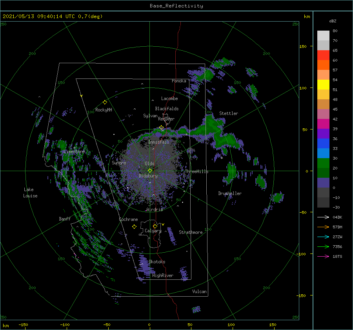Click the Blackfalds city label
353x330 pixels.
(167, 109)
